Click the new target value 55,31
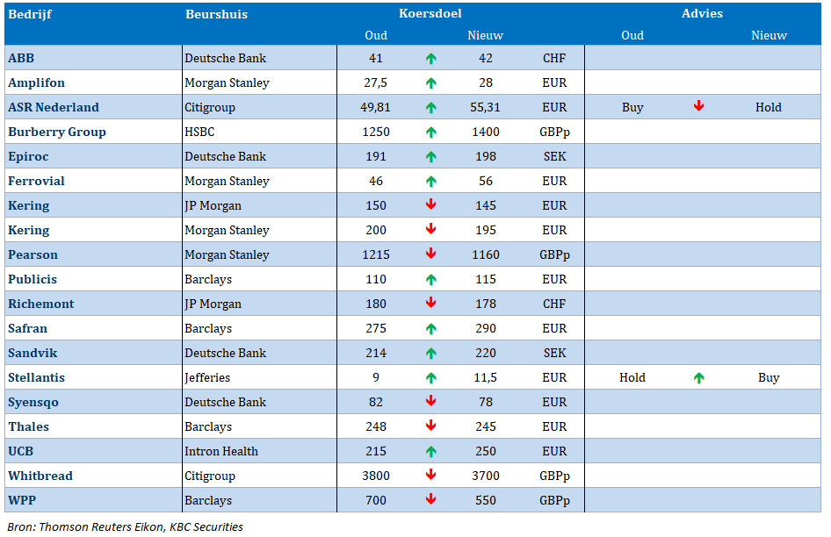 click(485, 108)
